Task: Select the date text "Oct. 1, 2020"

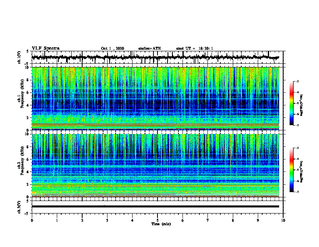Action: pyautogui.click(x=112, y=48)
